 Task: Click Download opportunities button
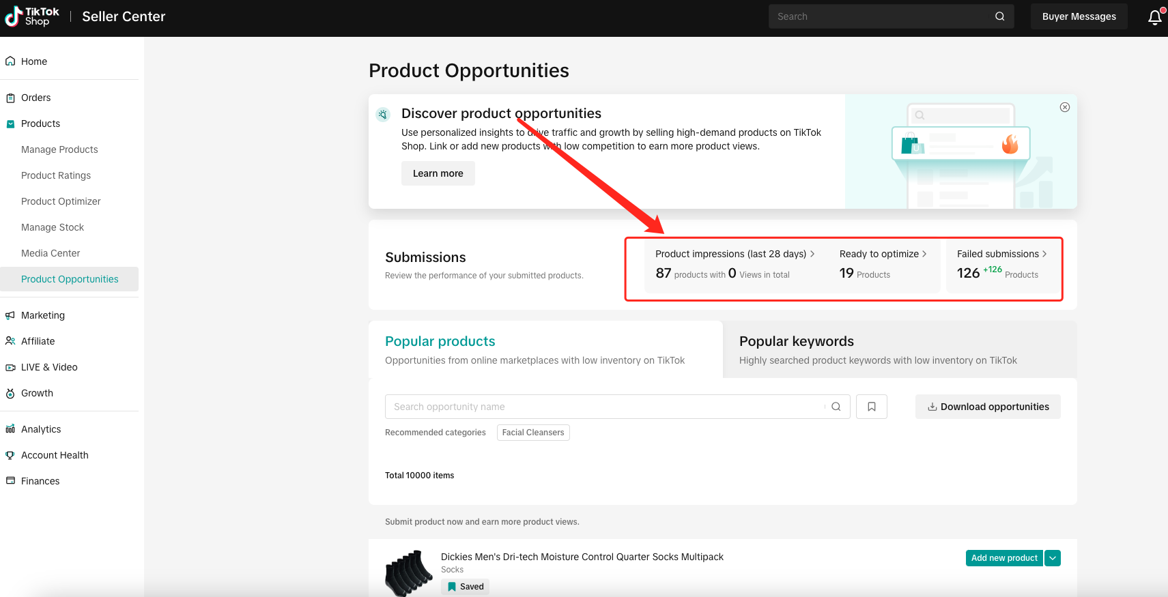coord(987,407)
